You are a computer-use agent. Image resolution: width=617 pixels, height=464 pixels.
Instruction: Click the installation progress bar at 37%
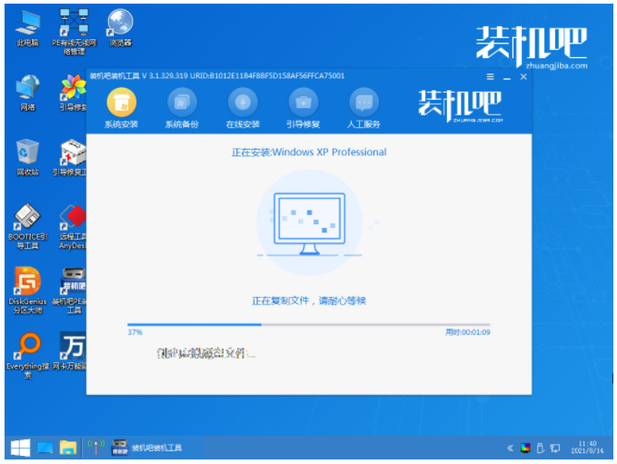tap(309, 325)
